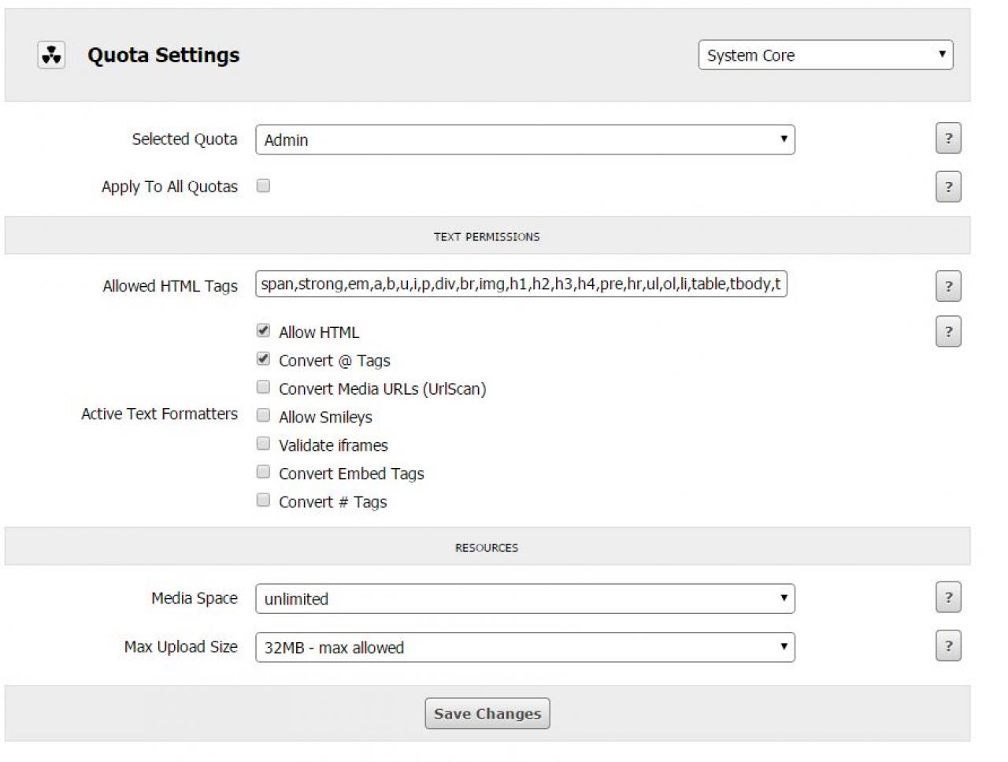The image size is (1008, 762).
Task: Open help for Max Upload Size
Action: [x=948, y=646]
